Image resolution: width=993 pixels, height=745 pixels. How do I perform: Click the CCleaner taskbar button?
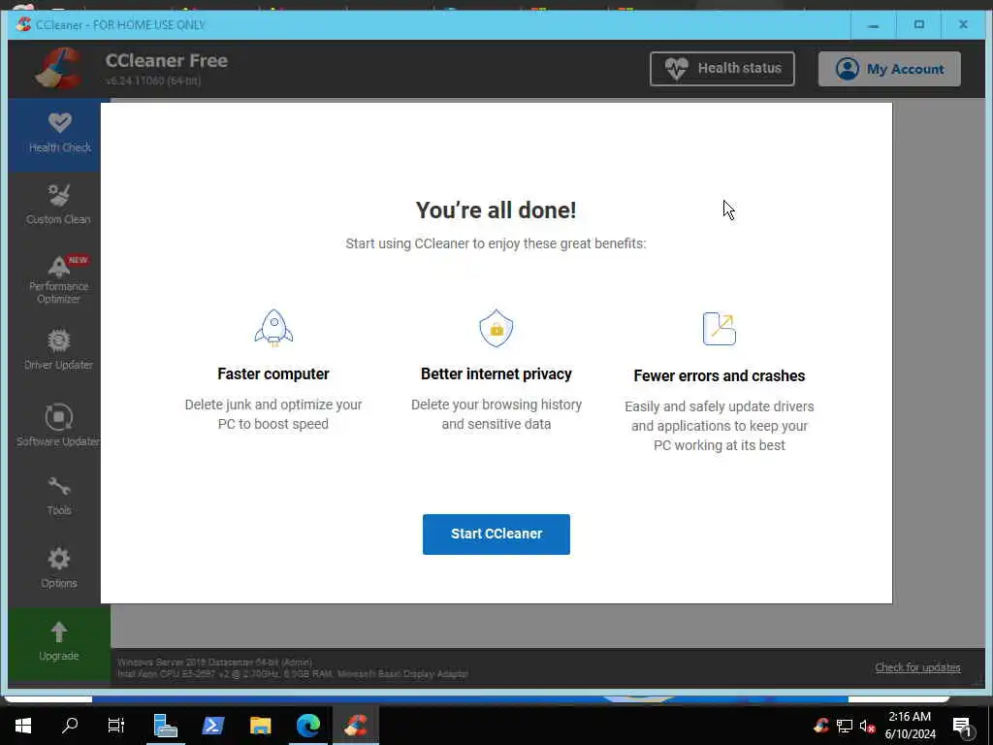[x=356, y=726]
